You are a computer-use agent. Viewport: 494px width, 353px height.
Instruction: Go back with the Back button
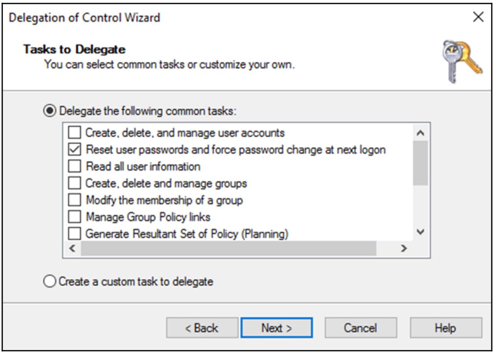click(202, 328)
